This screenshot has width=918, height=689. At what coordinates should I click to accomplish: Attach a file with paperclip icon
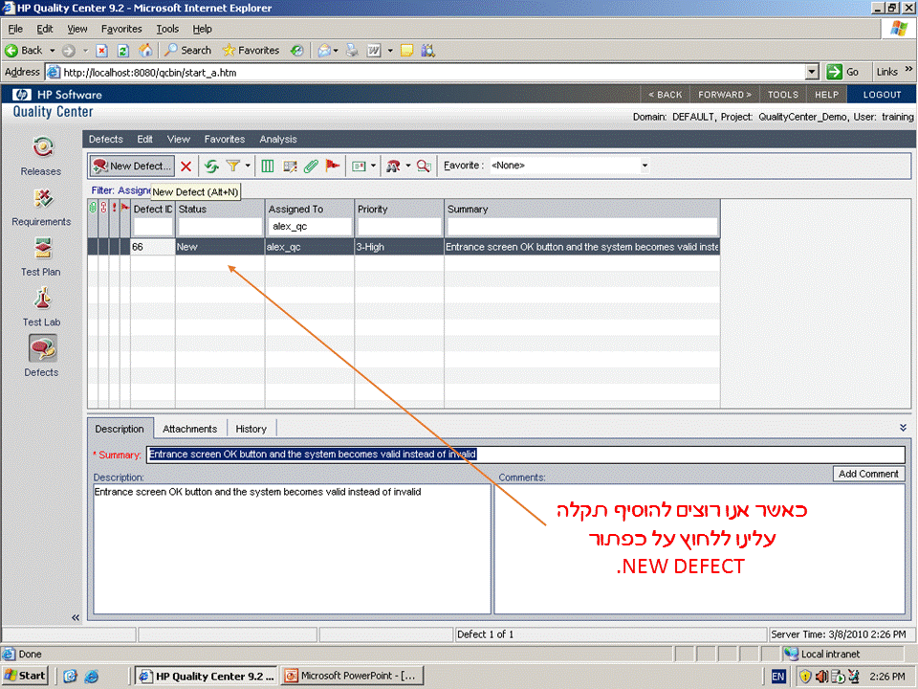pyautogui.click(x=311, y=167)
